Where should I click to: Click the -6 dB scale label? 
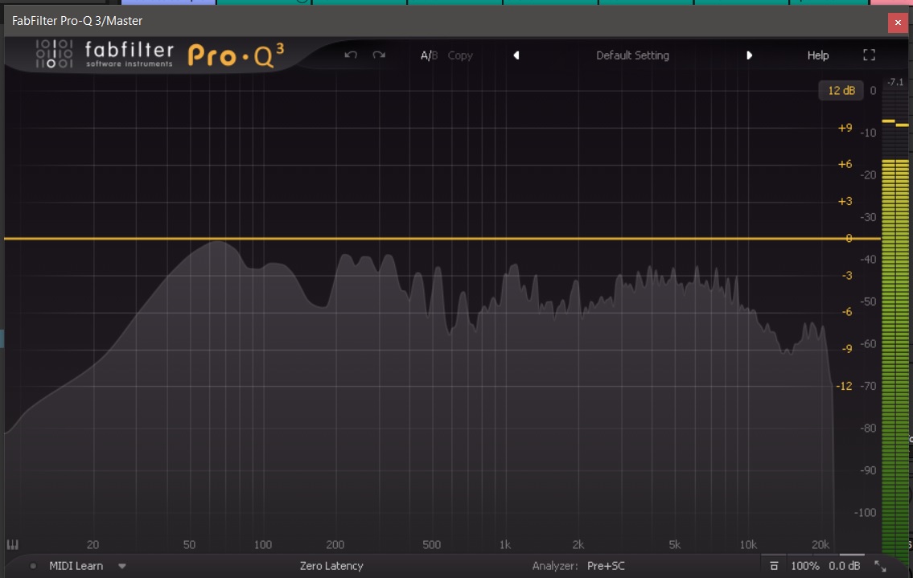[846, 312]
